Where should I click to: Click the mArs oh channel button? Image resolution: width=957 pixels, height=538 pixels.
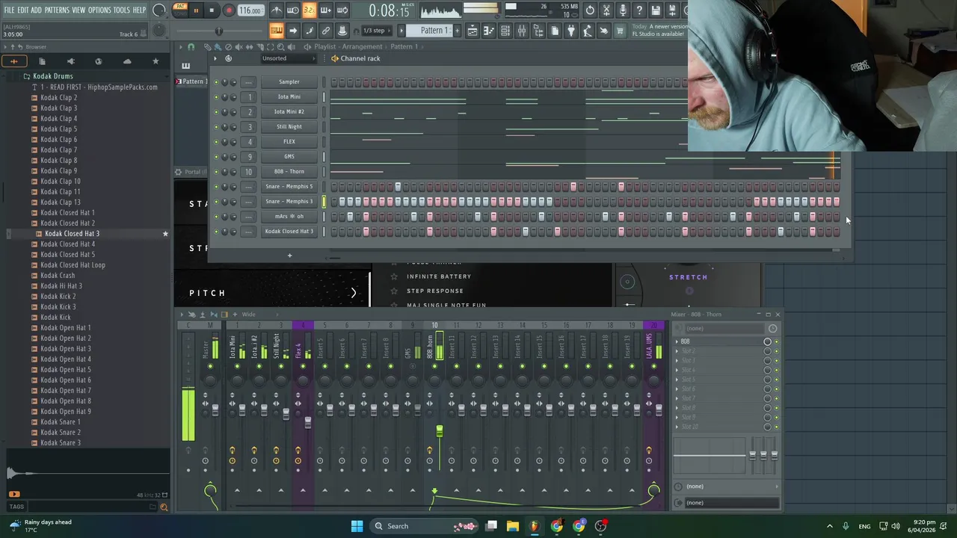pos(289,216)
